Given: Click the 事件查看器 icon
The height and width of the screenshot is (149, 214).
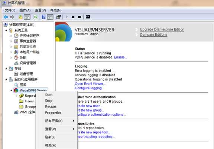Looking at the screenshot, I should coord(16,41).
